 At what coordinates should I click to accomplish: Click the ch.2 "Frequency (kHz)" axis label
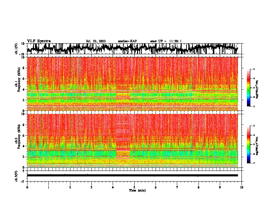click(19, 137)
